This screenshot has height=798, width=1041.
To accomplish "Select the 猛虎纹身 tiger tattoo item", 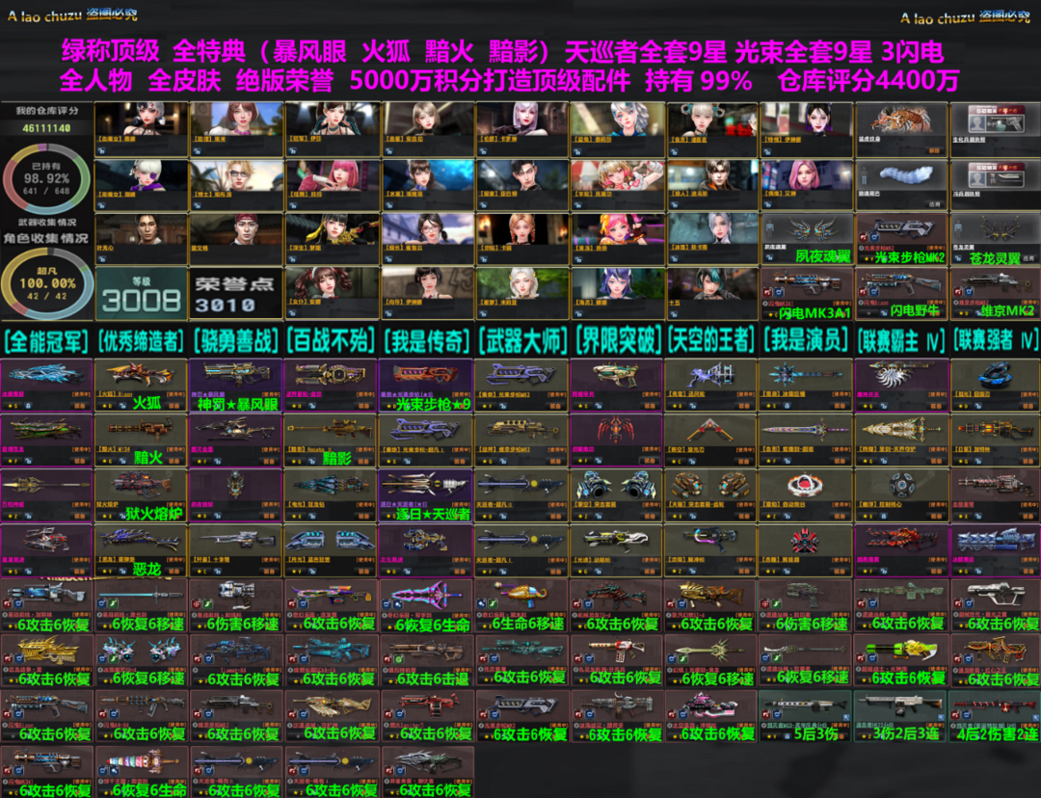I will click(x=901, y=129).
